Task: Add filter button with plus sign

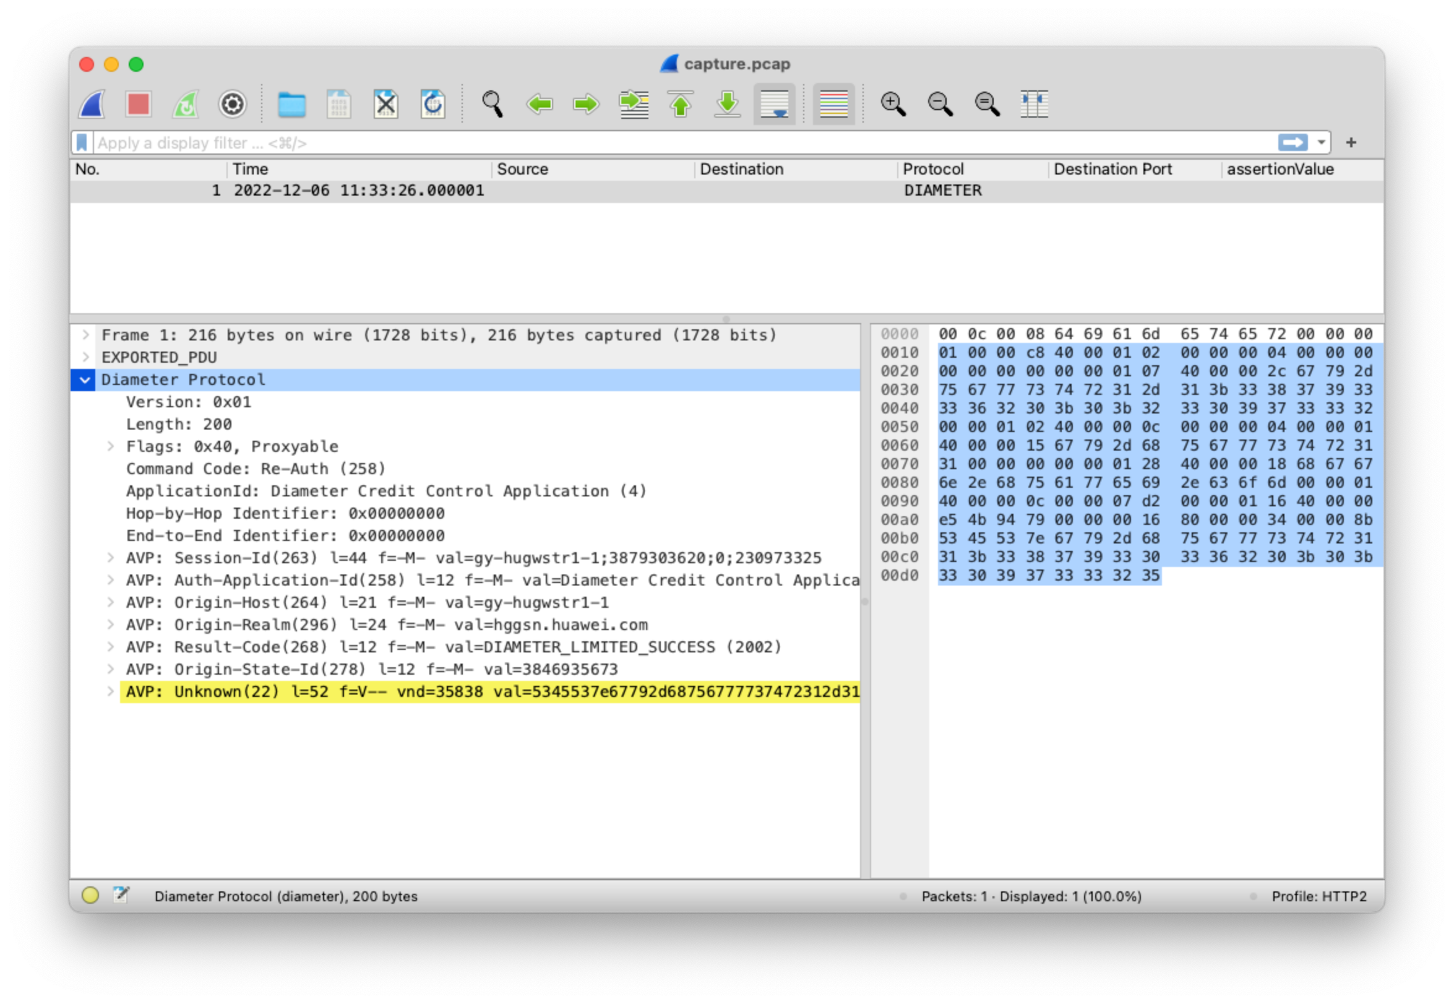Action: click(x=1351, y=143)
